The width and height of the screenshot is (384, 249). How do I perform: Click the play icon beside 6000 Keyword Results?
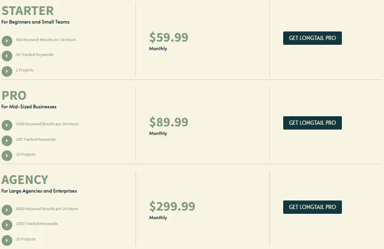pos(7,210)
